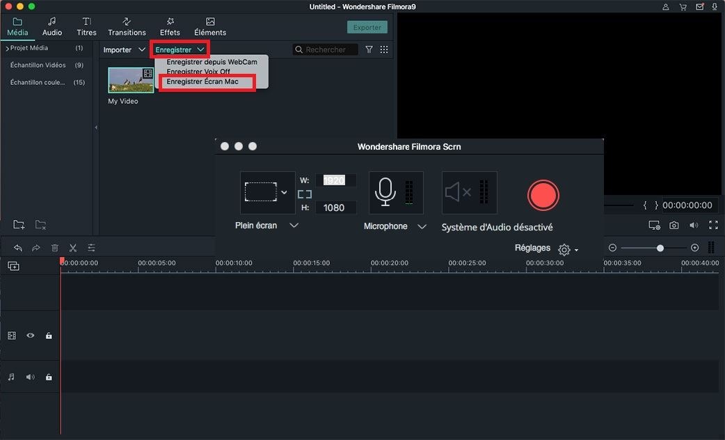Screen dimensions: 725x440
Task: Adjust preview volume speaker icon
Action: pos(694,226)
